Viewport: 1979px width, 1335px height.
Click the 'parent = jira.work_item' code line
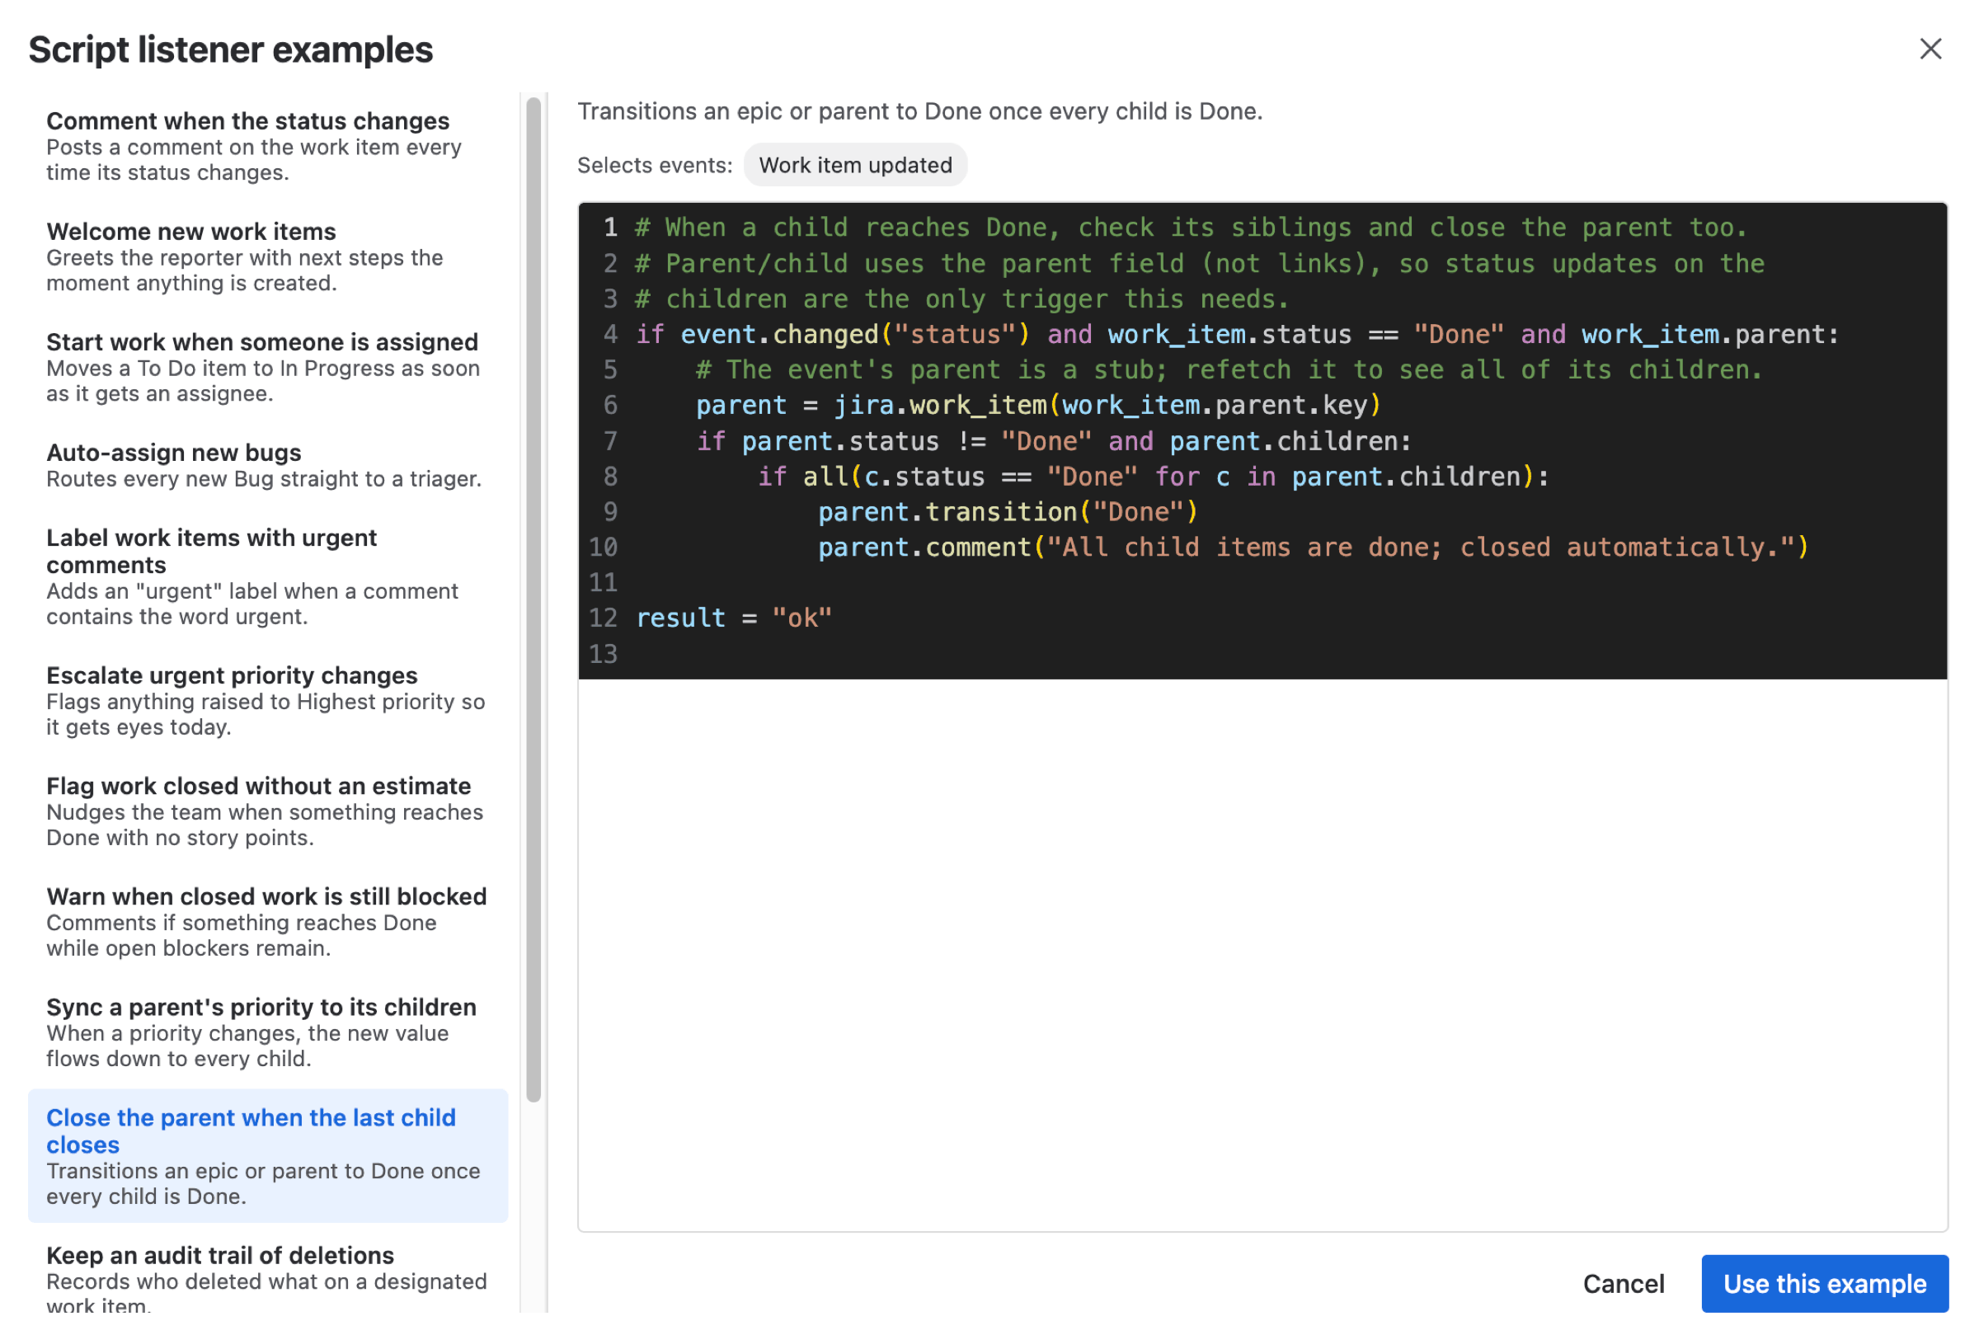[1037, 405]
